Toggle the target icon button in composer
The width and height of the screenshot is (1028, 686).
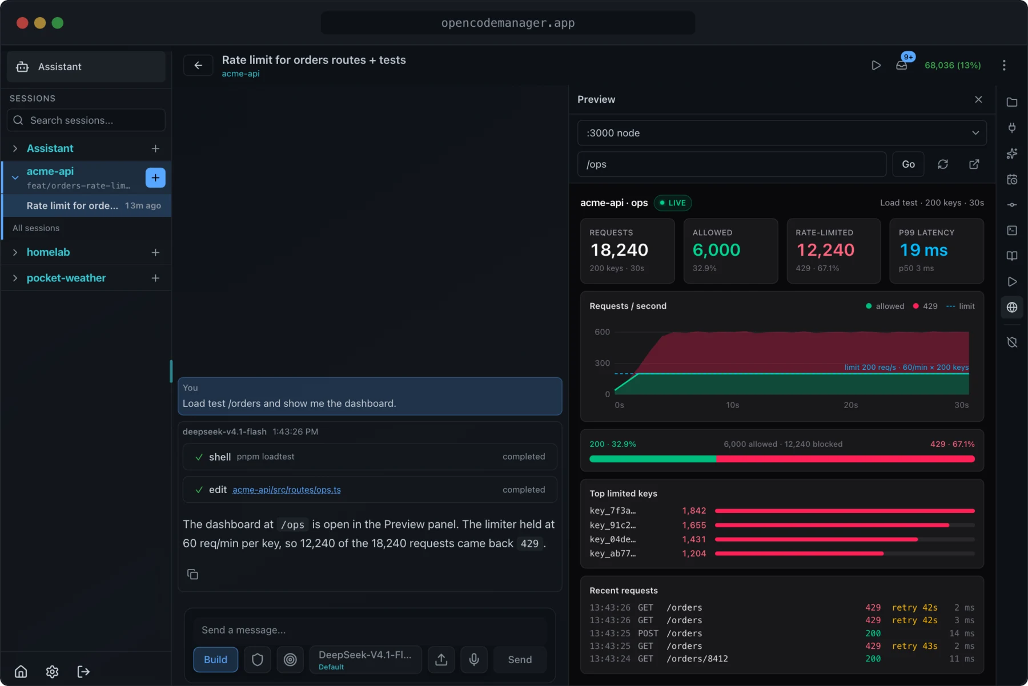click(290, 659)
